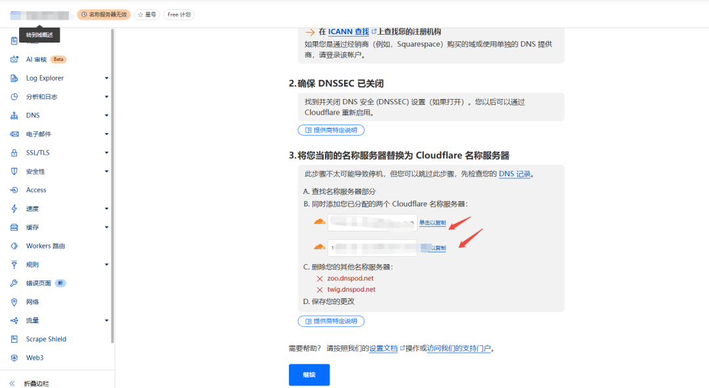Screen dimensions: 709x388
Task: Expand the SSL/TLS menu arrow
Action: coord(107,153)
